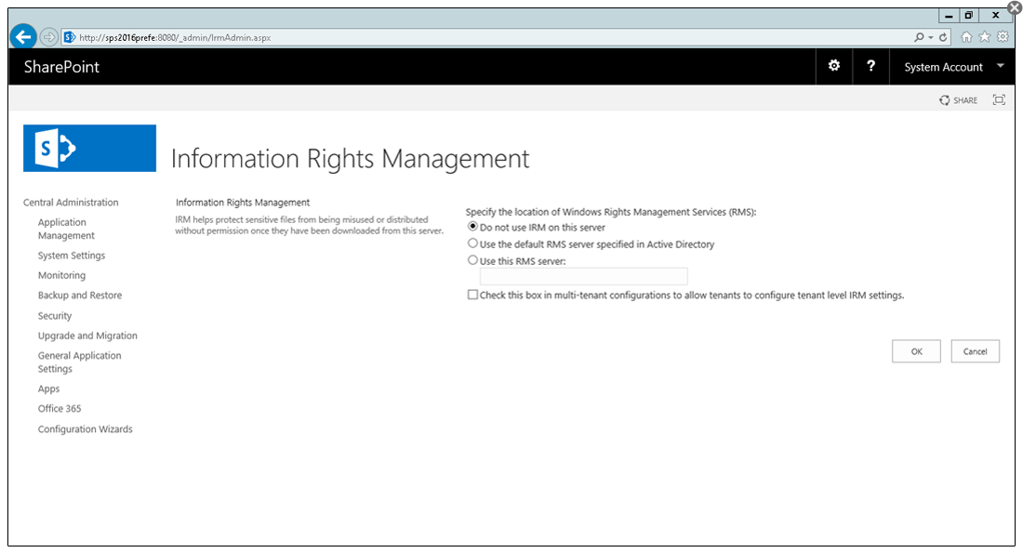Click the page favicon in address bar
Viewport: 1023px width, 553px height.
[69, 37]
